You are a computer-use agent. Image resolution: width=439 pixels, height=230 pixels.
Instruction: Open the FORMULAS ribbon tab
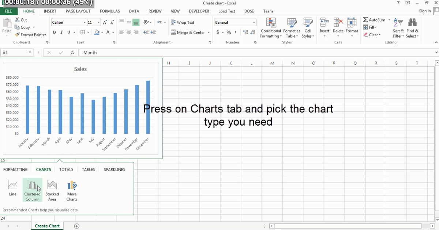(x=110, y=11)
